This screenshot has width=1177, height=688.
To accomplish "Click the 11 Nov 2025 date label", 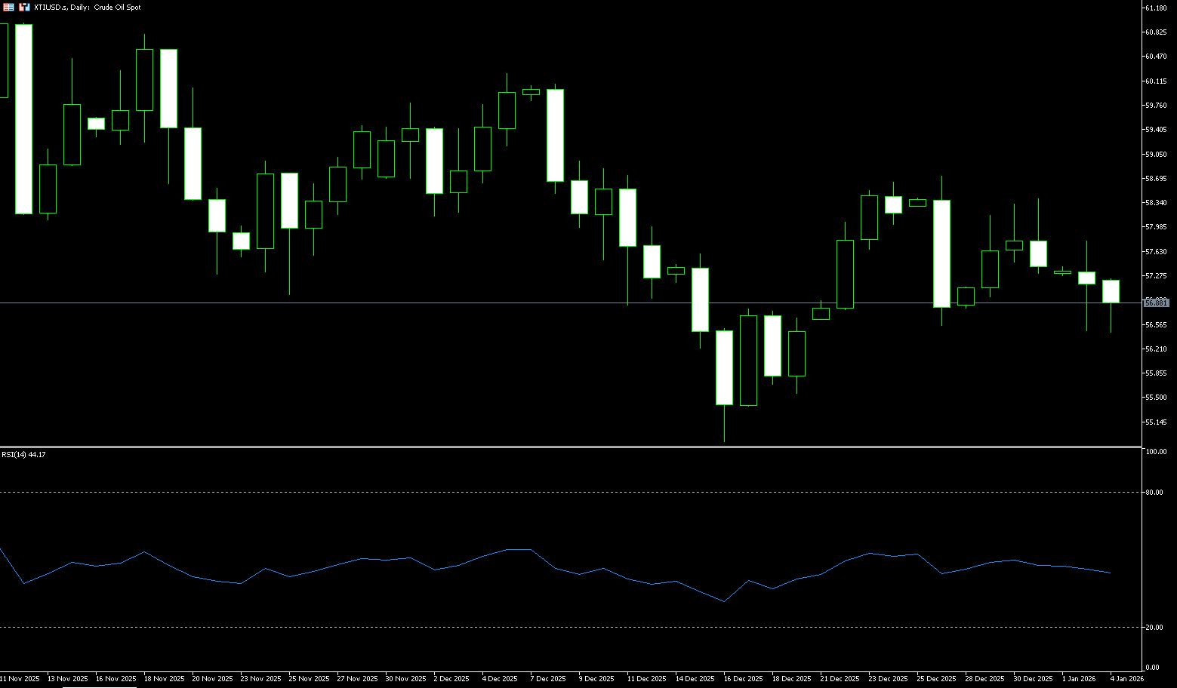I will coord(20,679).
